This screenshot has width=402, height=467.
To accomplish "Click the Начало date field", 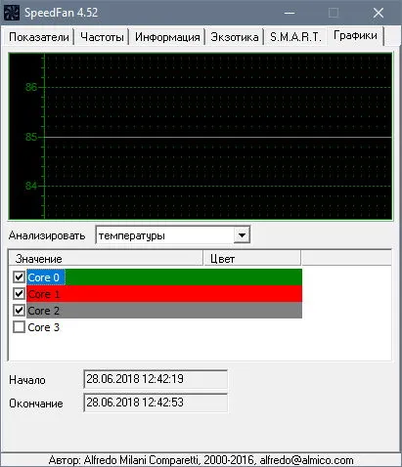I will pos(156,379).
